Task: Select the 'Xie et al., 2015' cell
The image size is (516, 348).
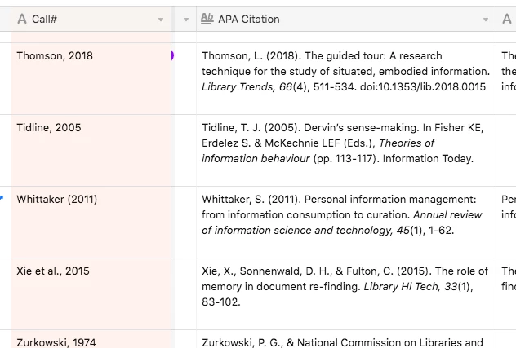Action: (91, 293)
